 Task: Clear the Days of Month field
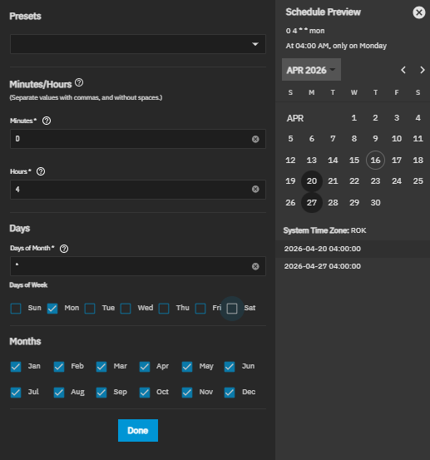255,266
